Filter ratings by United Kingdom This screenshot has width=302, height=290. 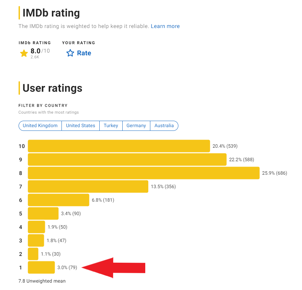click(x=40, y=126)
